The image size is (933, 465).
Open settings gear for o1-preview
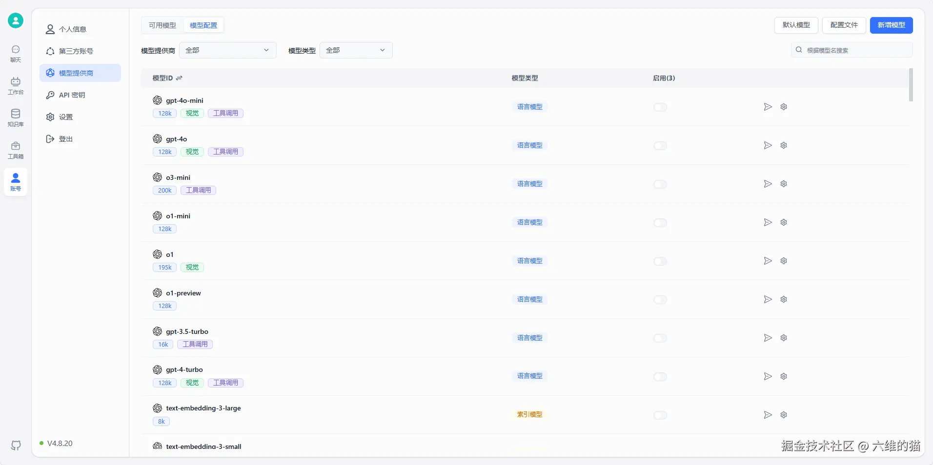click(x=784, y=299)
